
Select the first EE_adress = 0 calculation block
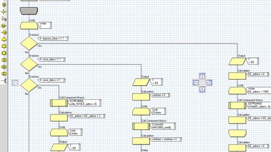coord(237,76)
